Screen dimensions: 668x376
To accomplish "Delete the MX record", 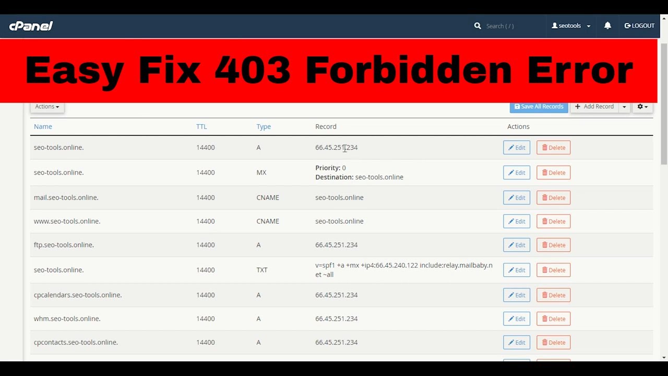I will point(553,173).
